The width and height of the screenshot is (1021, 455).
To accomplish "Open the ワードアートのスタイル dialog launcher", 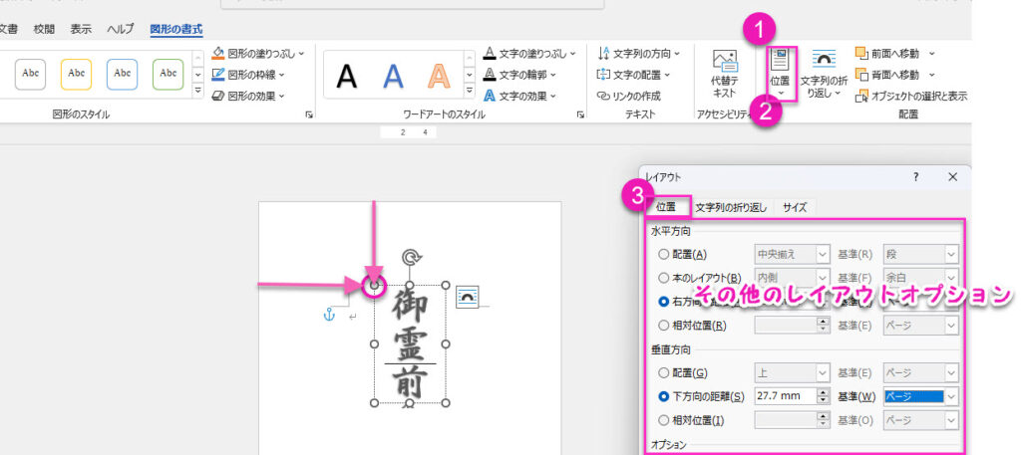I will pyautogui.click(x=579, y=115).
